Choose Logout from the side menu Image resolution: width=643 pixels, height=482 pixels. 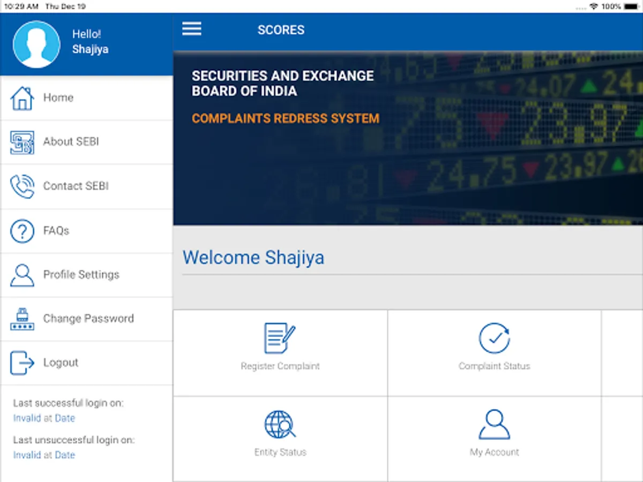pos(86,363)
